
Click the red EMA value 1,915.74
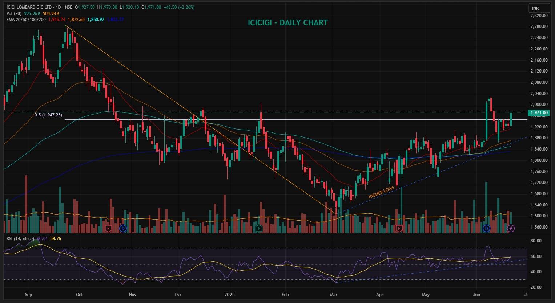[57, 19]
